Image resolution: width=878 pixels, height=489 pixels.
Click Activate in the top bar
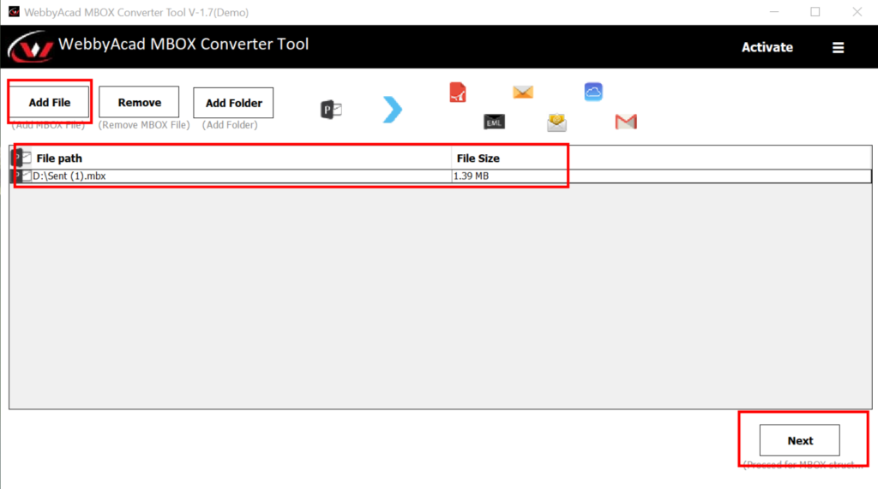pyautogui.click(x=767, y=48)
